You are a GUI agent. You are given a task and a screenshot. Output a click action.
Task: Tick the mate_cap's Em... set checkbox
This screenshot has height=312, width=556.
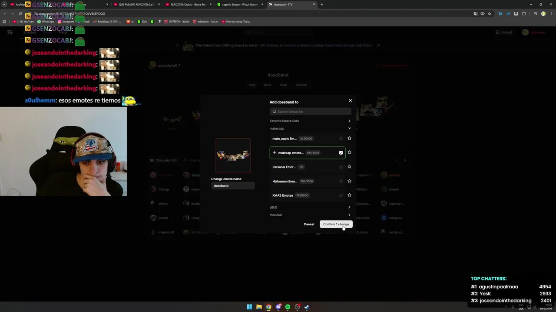pos(341,139)
